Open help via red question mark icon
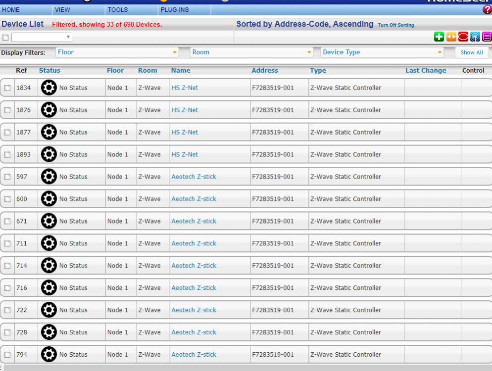 (487, 10)
